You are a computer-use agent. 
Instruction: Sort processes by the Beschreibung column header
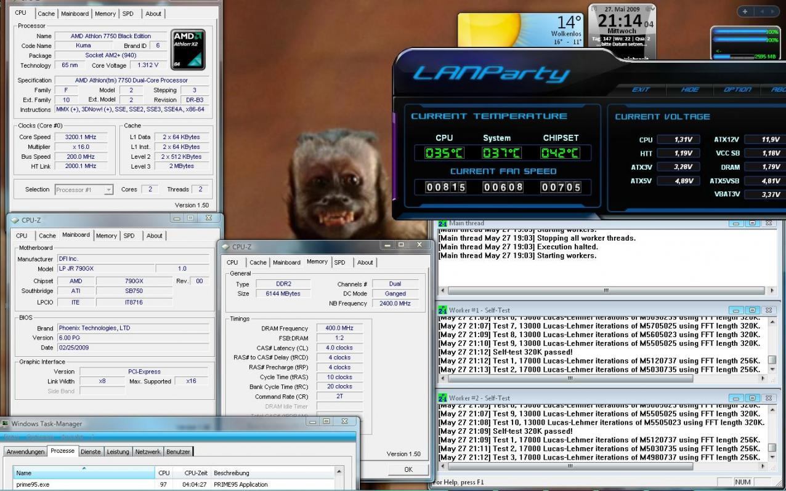point(272,473)
